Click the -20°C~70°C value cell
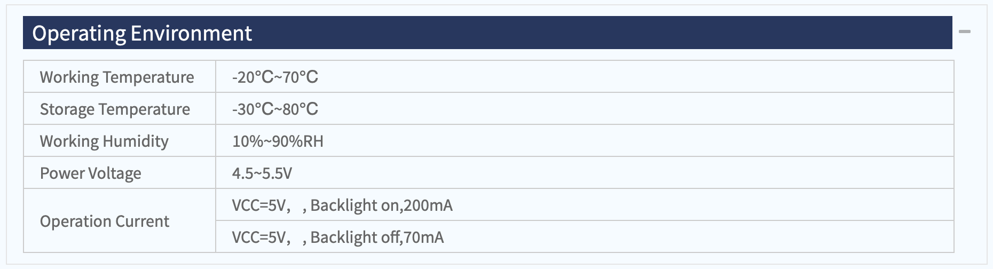993x269 pixels. coord(585,77)
